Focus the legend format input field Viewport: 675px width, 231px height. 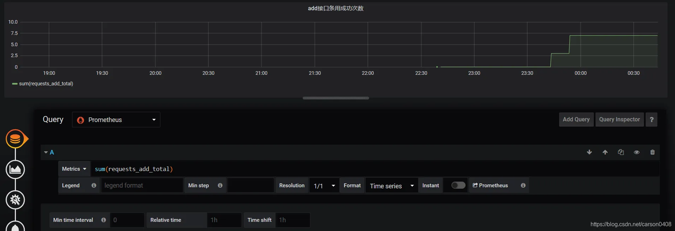[142, 186]
